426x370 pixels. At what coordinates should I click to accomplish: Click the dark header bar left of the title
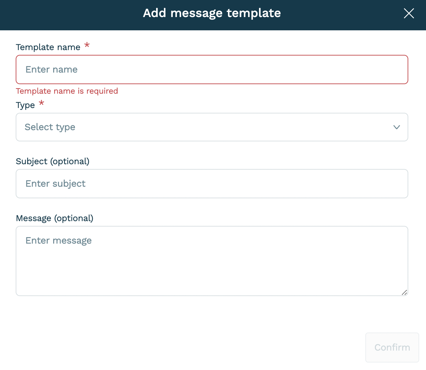68,15
